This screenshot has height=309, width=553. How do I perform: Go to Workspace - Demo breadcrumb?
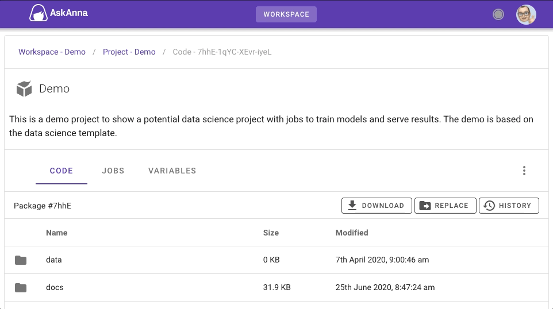52,52
